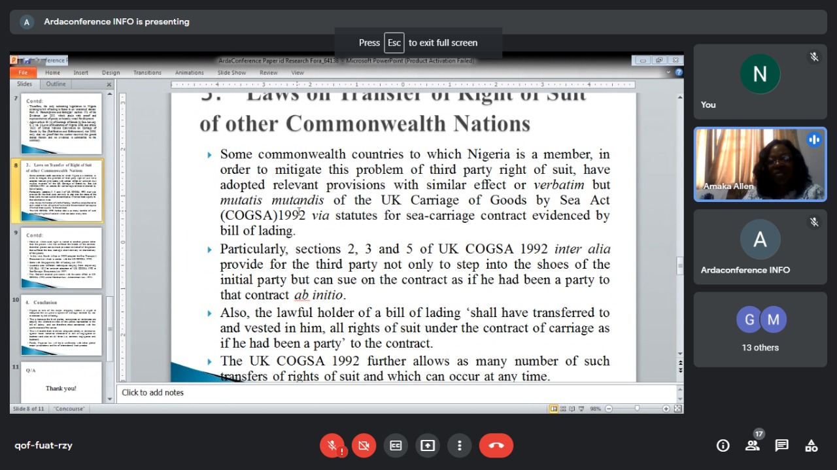837x470 pixels.
Task: Open the activities panel
Action: click(x=811, y=445)
